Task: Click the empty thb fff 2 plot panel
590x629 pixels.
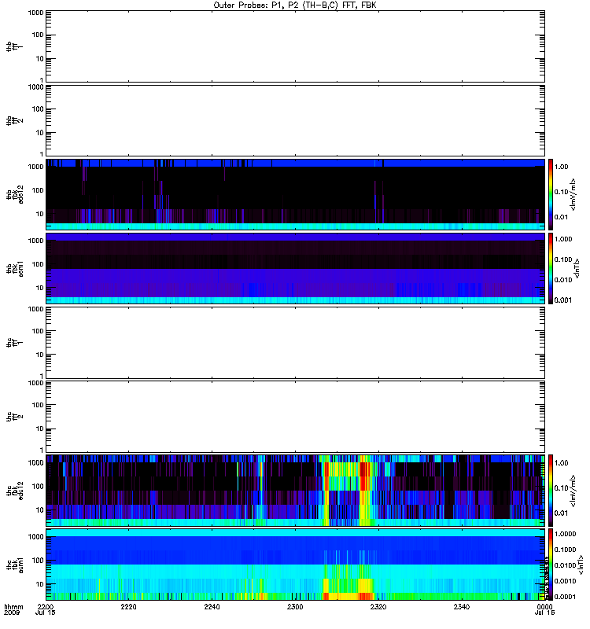Action: 295,120
